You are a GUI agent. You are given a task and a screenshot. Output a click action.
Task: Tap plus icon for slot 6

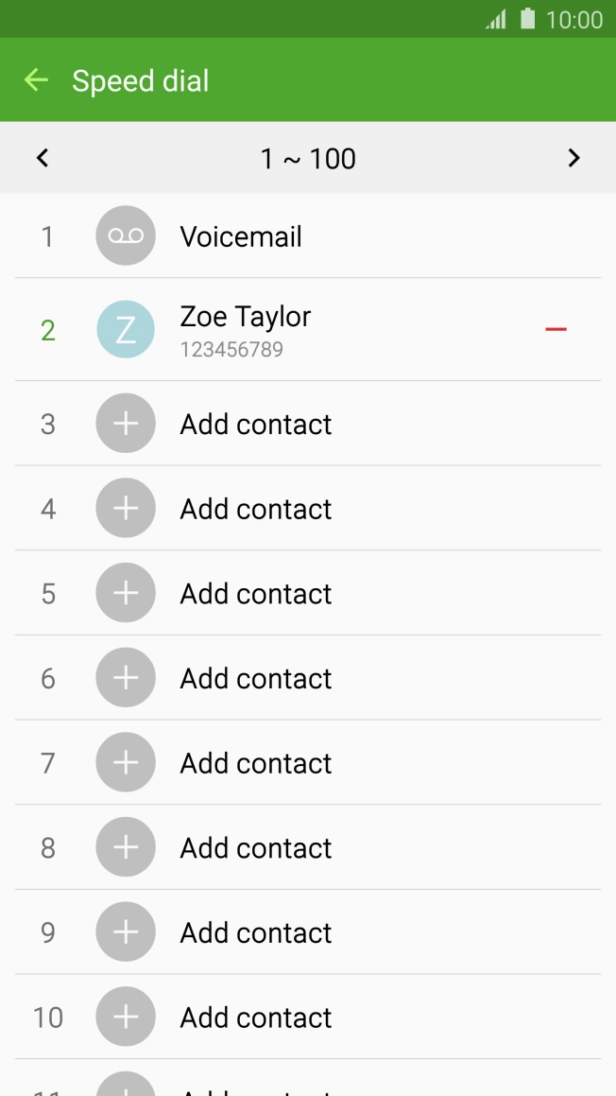click(x=125, y=678)
